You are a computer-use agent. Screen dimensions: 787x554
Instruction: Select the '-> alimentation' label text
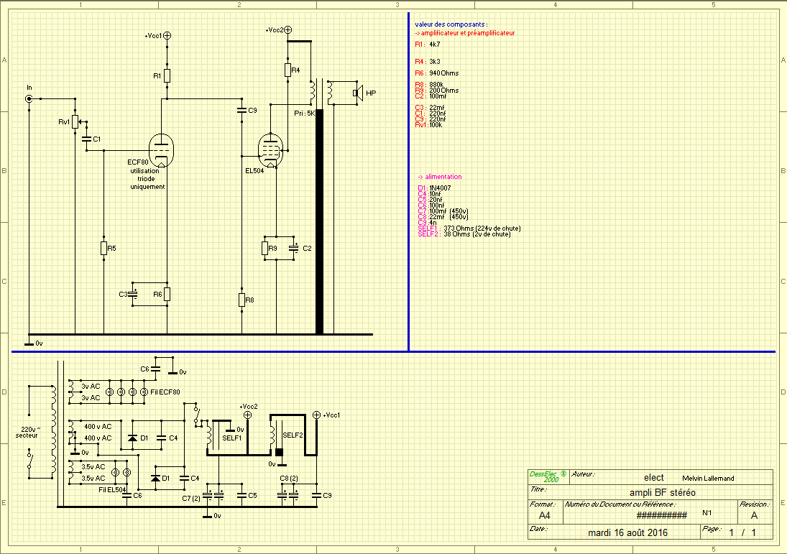tap(440, 177)
